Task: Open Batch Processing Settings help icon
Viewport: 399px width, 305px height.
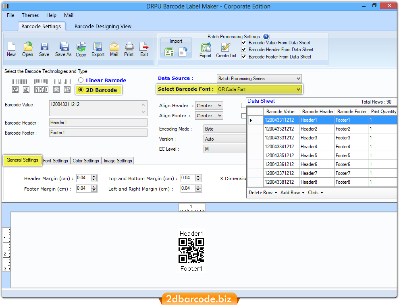Action: click(x=266, y=37)
